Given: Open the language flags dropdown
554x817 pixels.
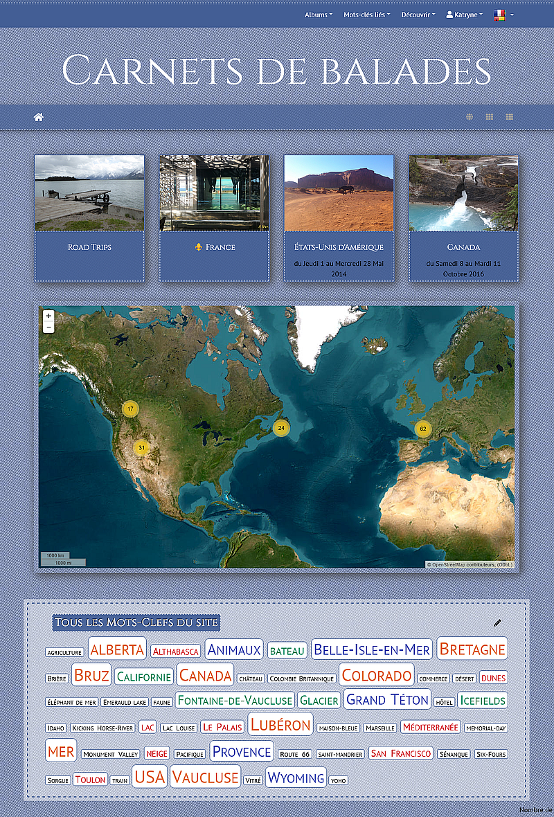Looking at the screenshot, I should (503, 15).
